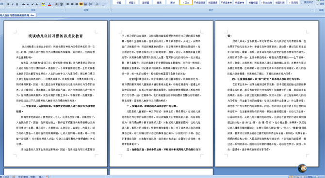Select the 正文 style in the gallery

pos(186,2)
